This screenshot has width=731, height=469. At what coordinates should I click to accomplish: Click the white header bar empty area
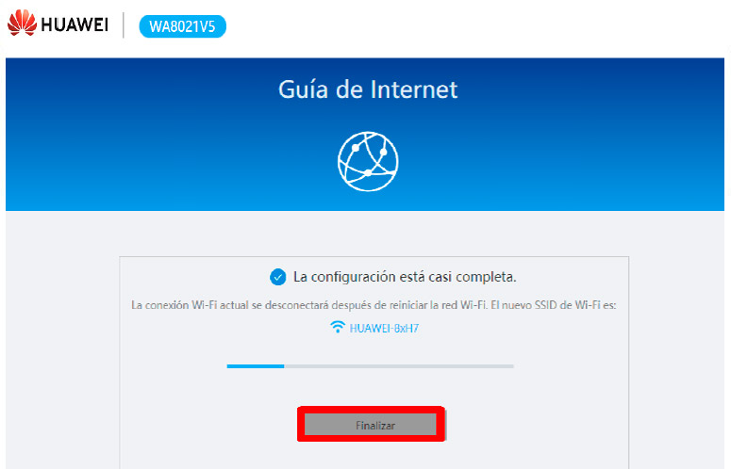pyautogui.click(x=466, y=25)
